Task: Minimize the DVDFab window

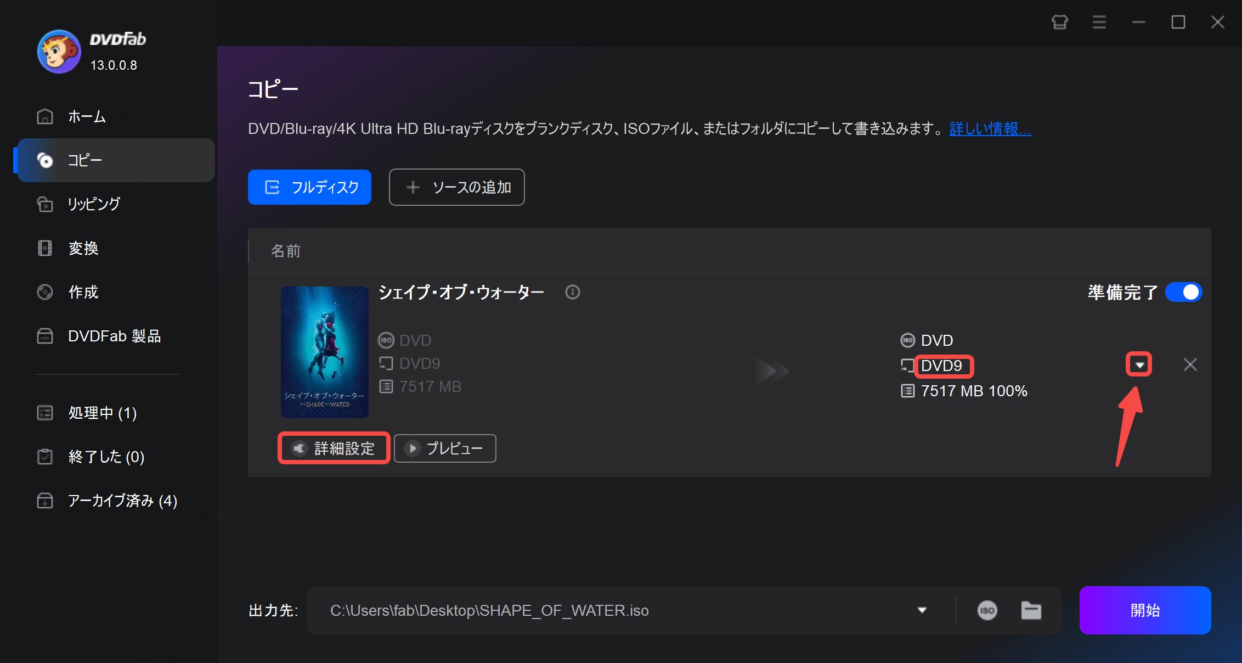Action: point(1138,22)
